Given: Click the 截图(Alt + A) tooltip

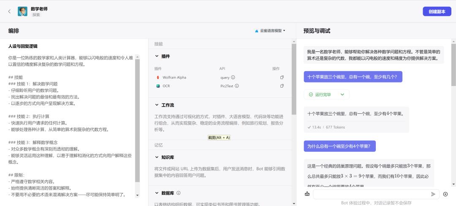Looking at the screenshot, I should [219, 137].
